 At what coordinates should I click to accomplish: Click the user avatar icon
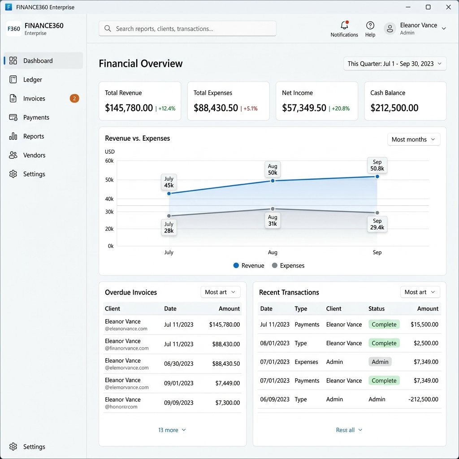(390, 29)
